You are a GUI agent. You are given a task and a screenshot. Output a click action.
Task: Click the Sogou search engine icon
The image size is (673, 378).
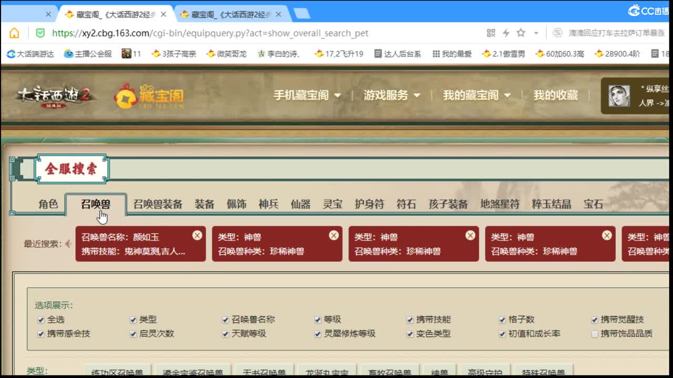click(557, 33)
